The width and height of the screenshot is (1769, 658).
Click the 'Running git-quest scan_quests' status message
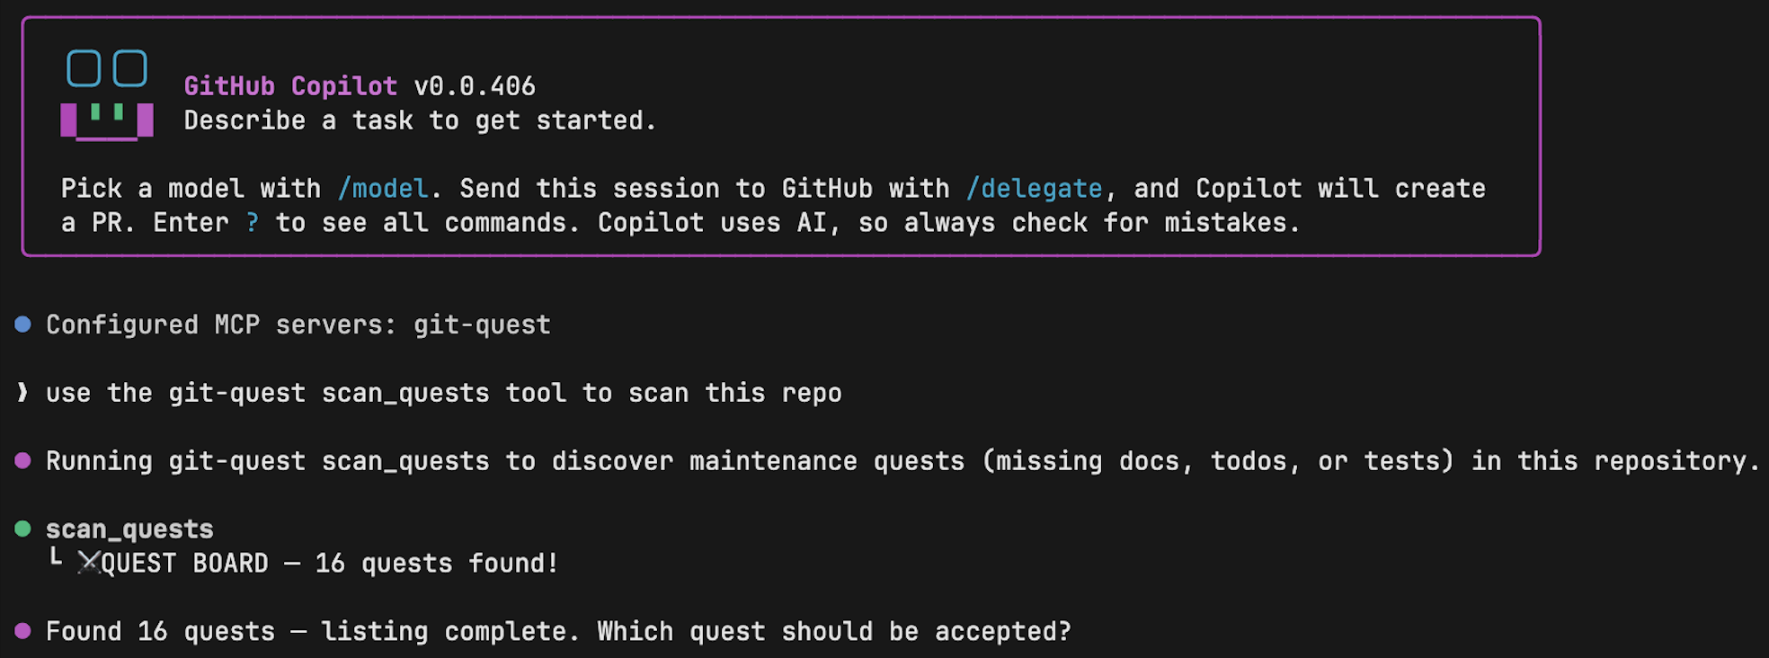902,461
